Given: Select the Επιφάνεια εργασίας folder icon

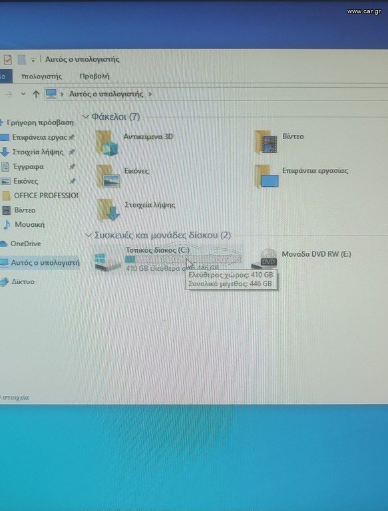Looking at the screenshot, I should [x=266, y=176].
